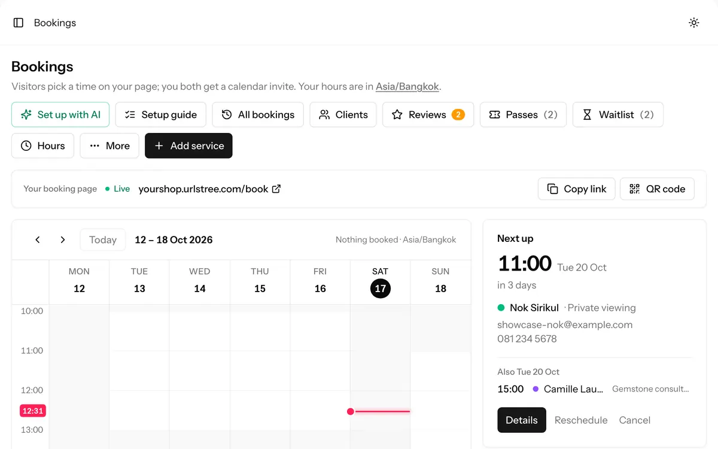The width and height of the screenshot is (718, 449).
Task: Click the Bookings breadcrumb title in header
Action: 55,23
